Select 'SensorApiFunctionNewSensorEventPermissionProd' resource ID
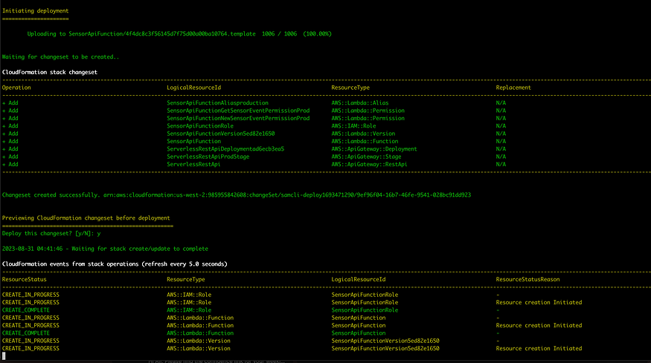 pos(238,118)
